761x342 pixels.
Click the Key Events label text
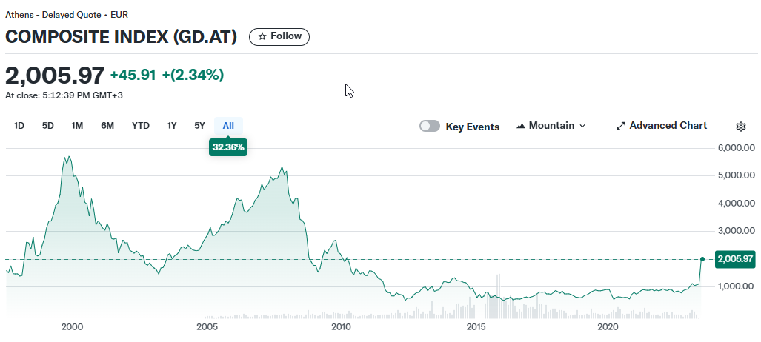point(472,127)
